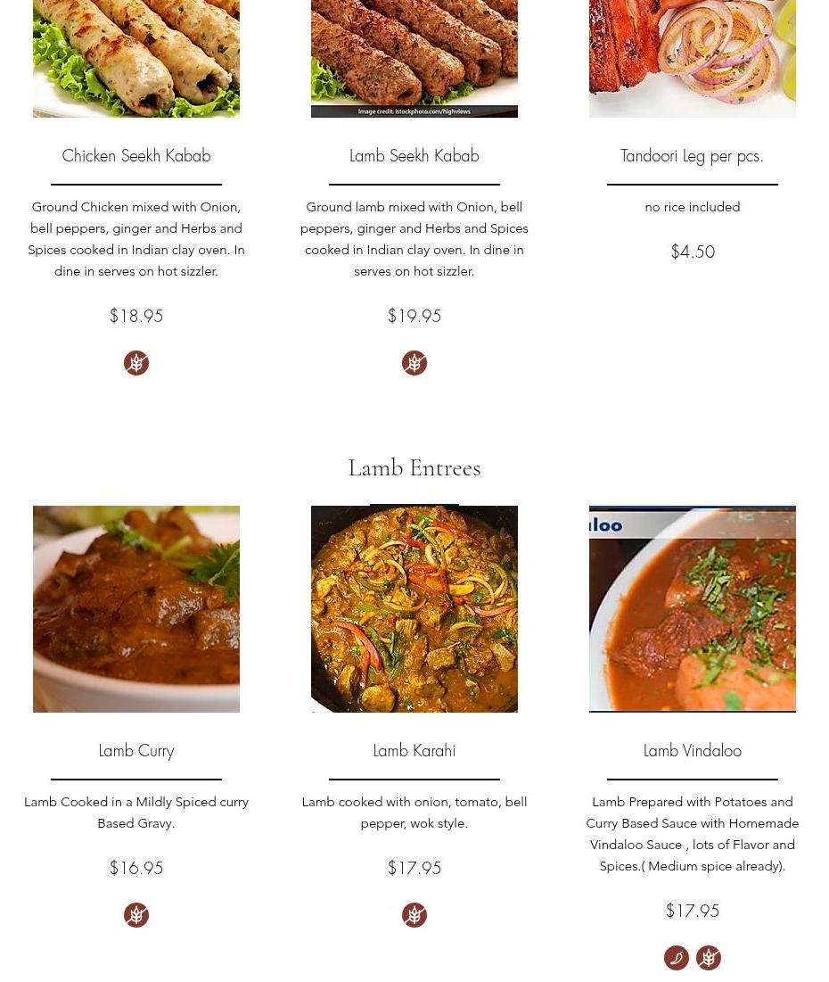Click the Lamb Entrees section heading

(414, 468)
